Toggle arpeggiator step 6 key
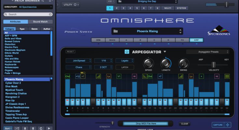Viewport: 239px width, 130px height. tap(93, 101)
